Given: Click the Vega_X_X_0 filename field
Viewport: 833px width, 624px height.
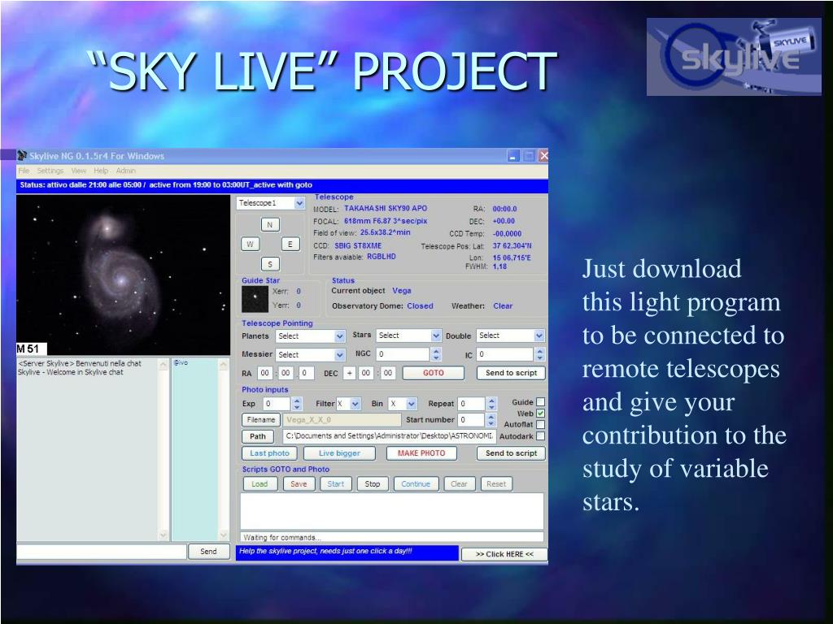Looking at the screenshot, I should coord(342,420).
